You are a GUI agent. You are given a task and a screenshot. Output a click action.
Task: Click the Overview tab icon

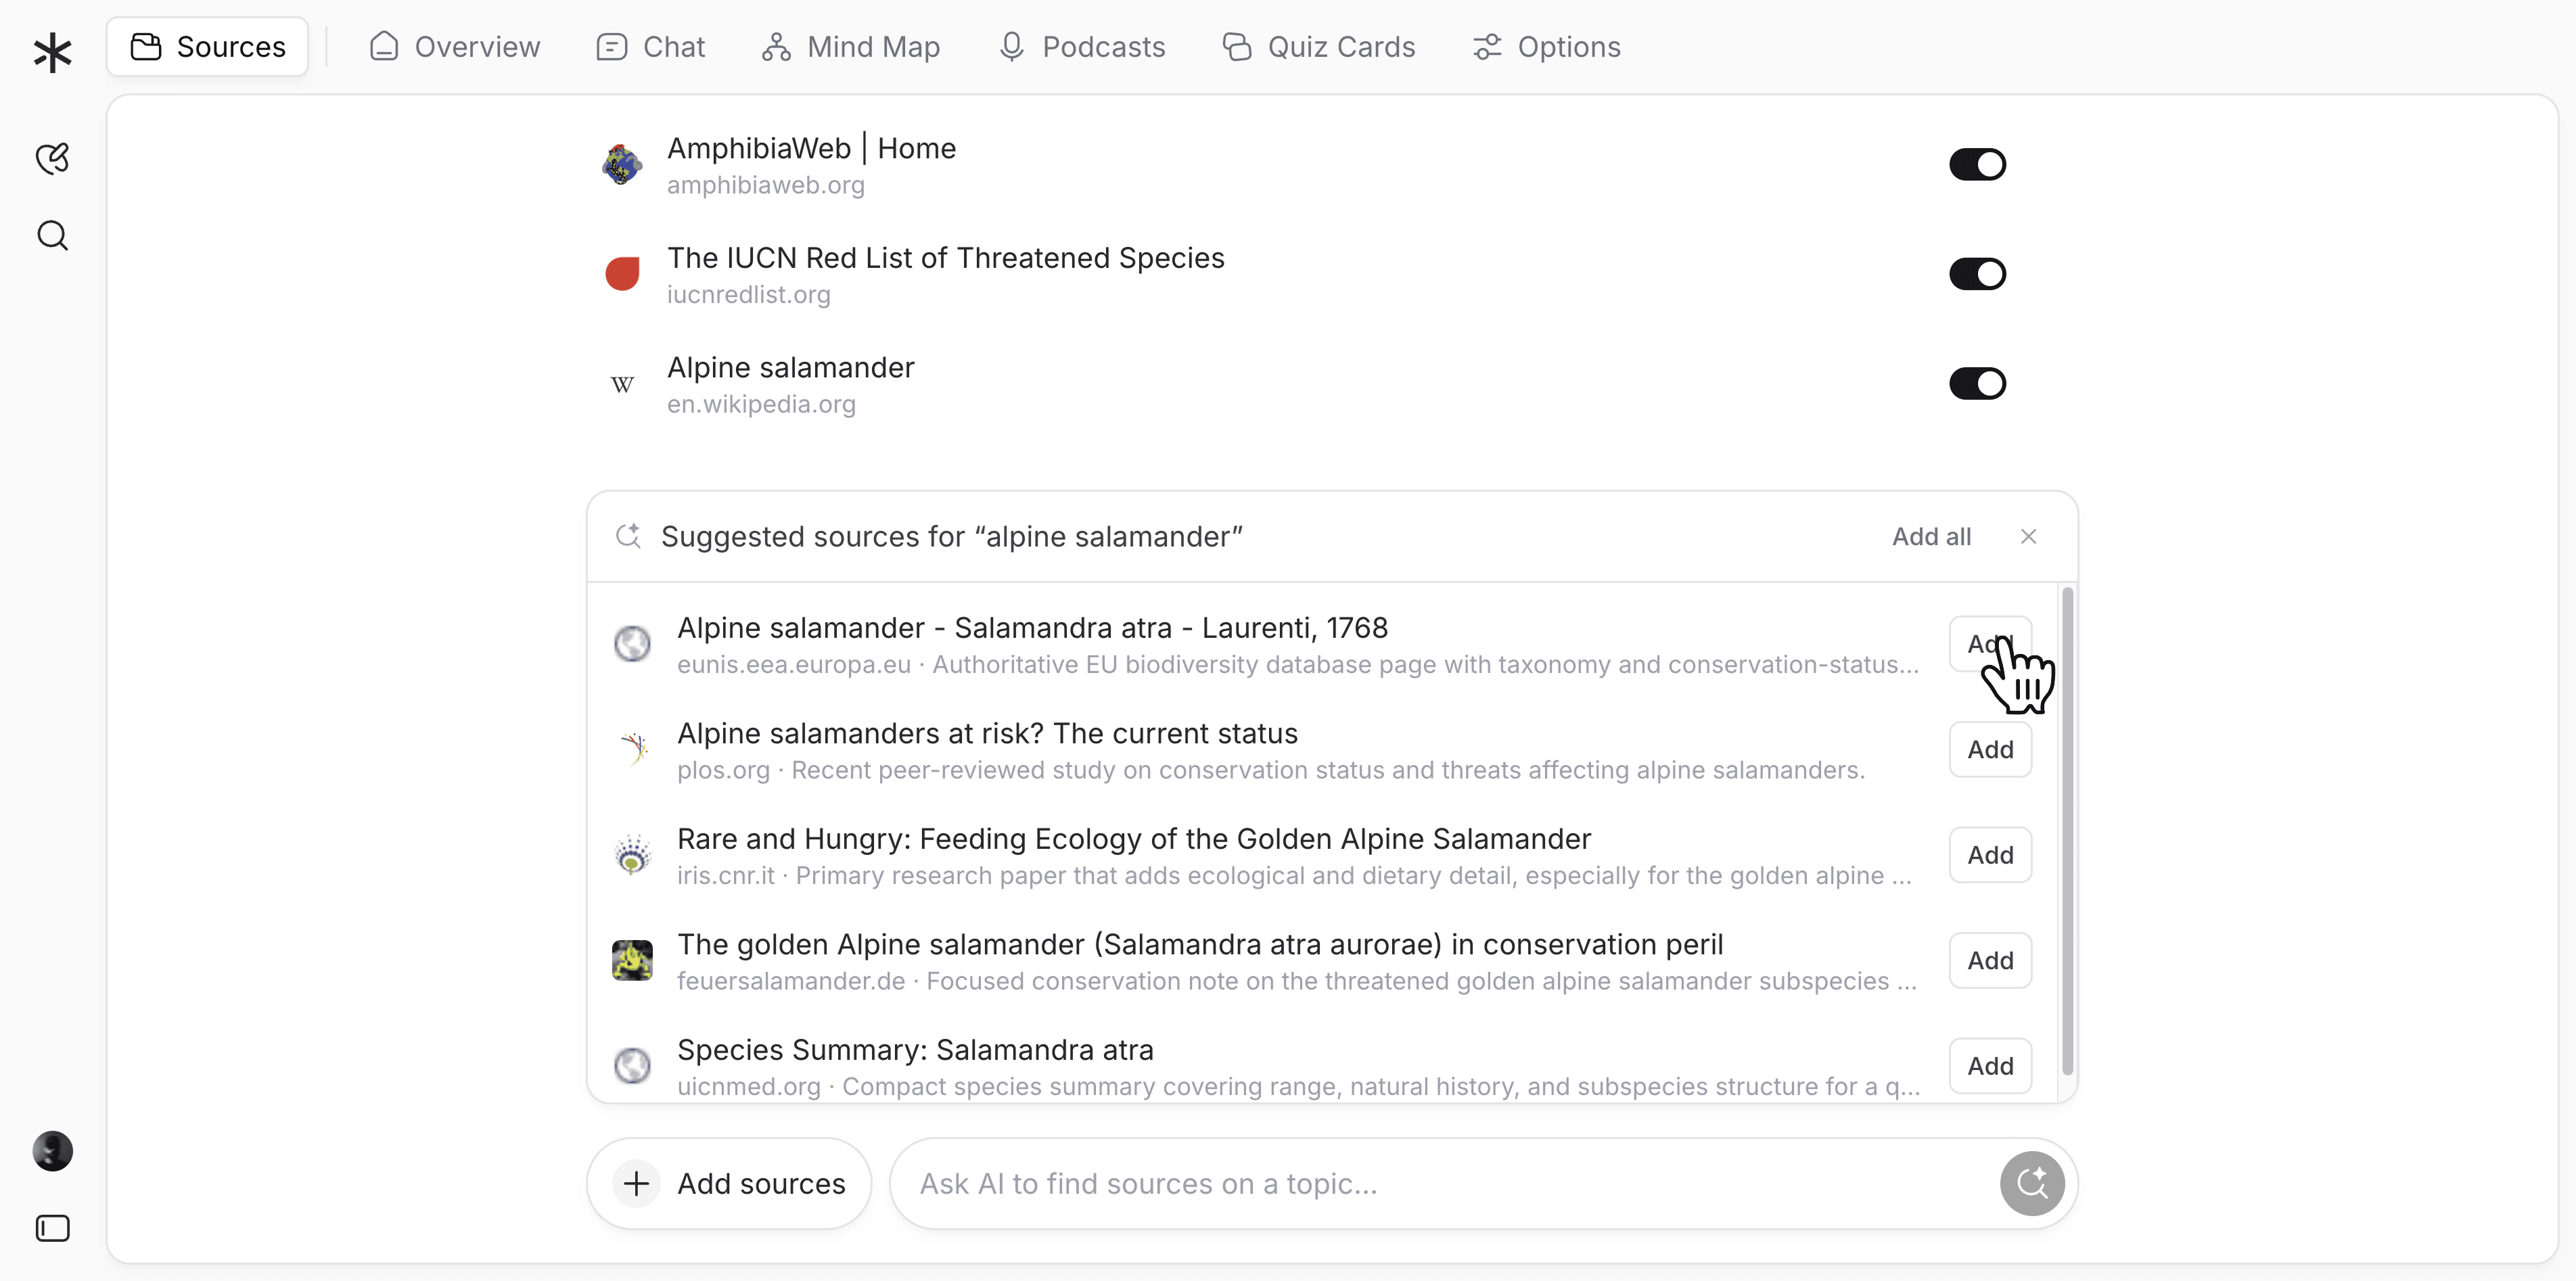tap(384, 47)
